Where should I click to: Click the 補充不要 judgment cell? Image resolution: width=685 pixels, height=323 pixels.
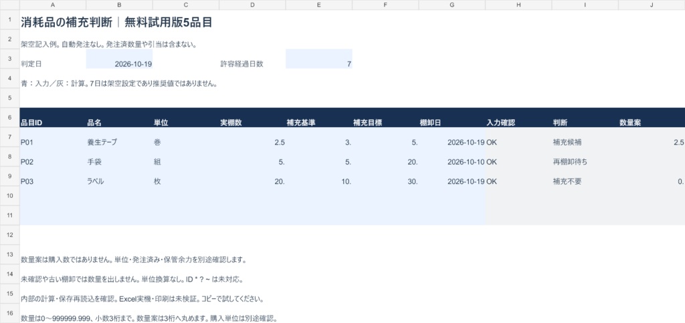tap(585, 177)
